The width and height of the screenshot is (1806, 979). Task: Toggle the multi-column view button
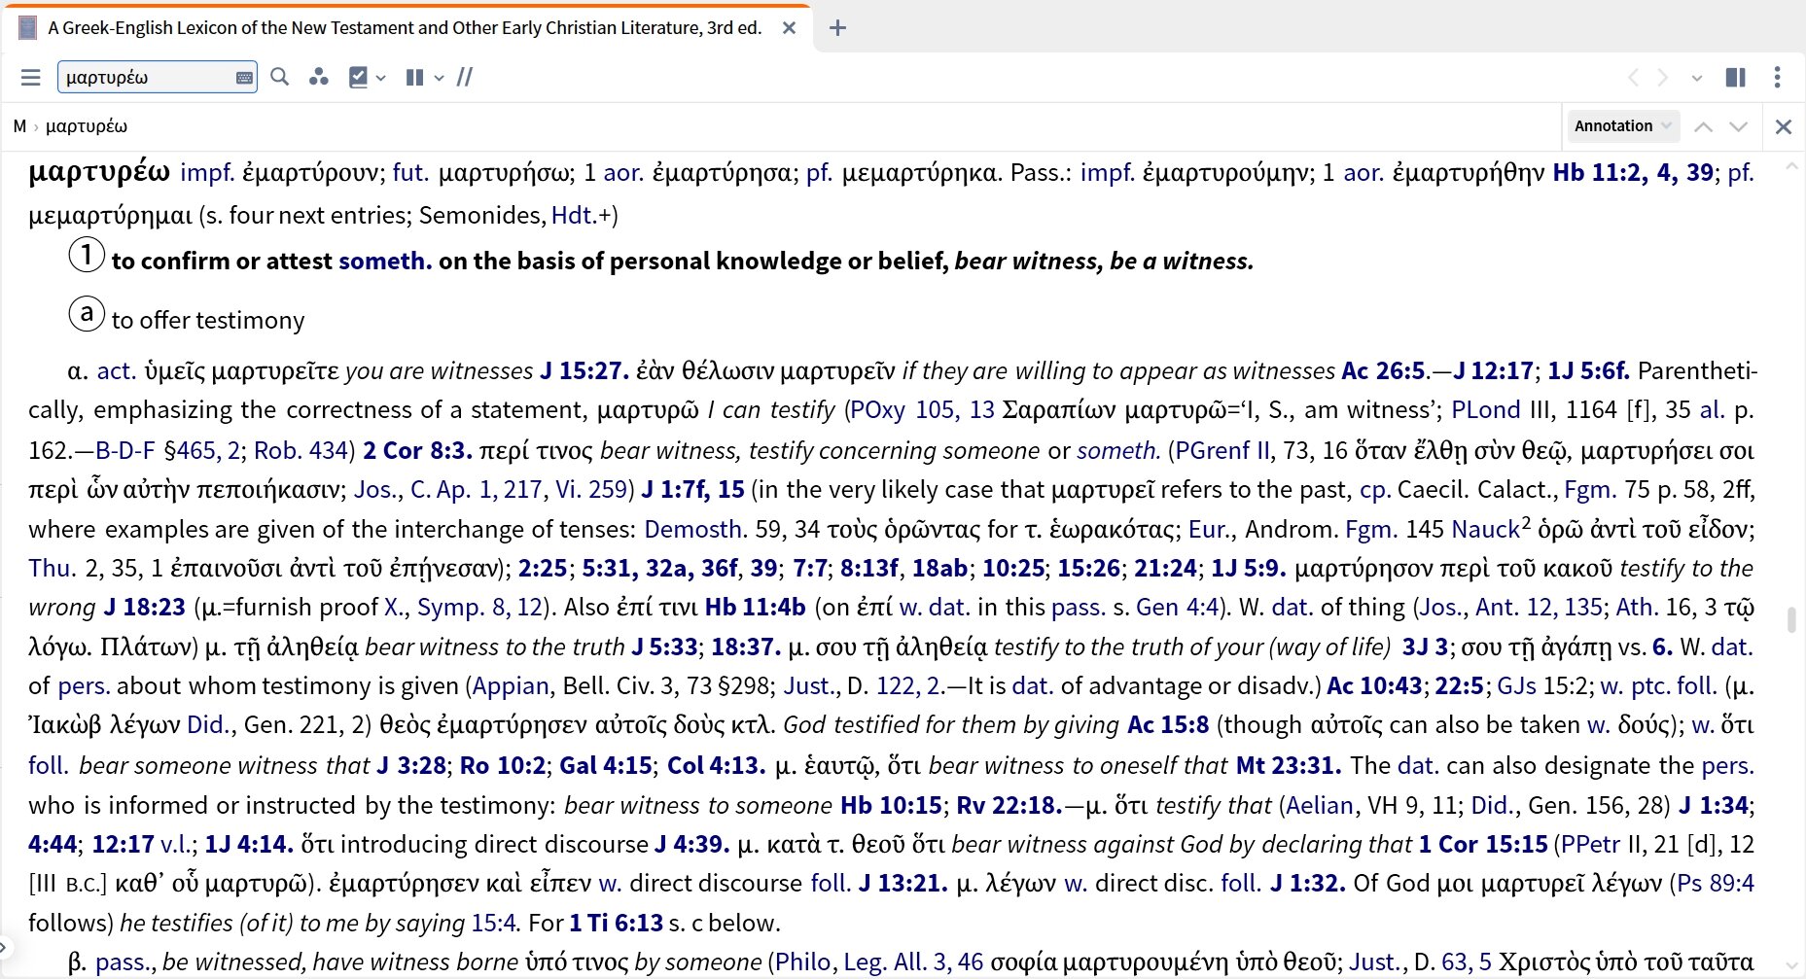point(414,77)
